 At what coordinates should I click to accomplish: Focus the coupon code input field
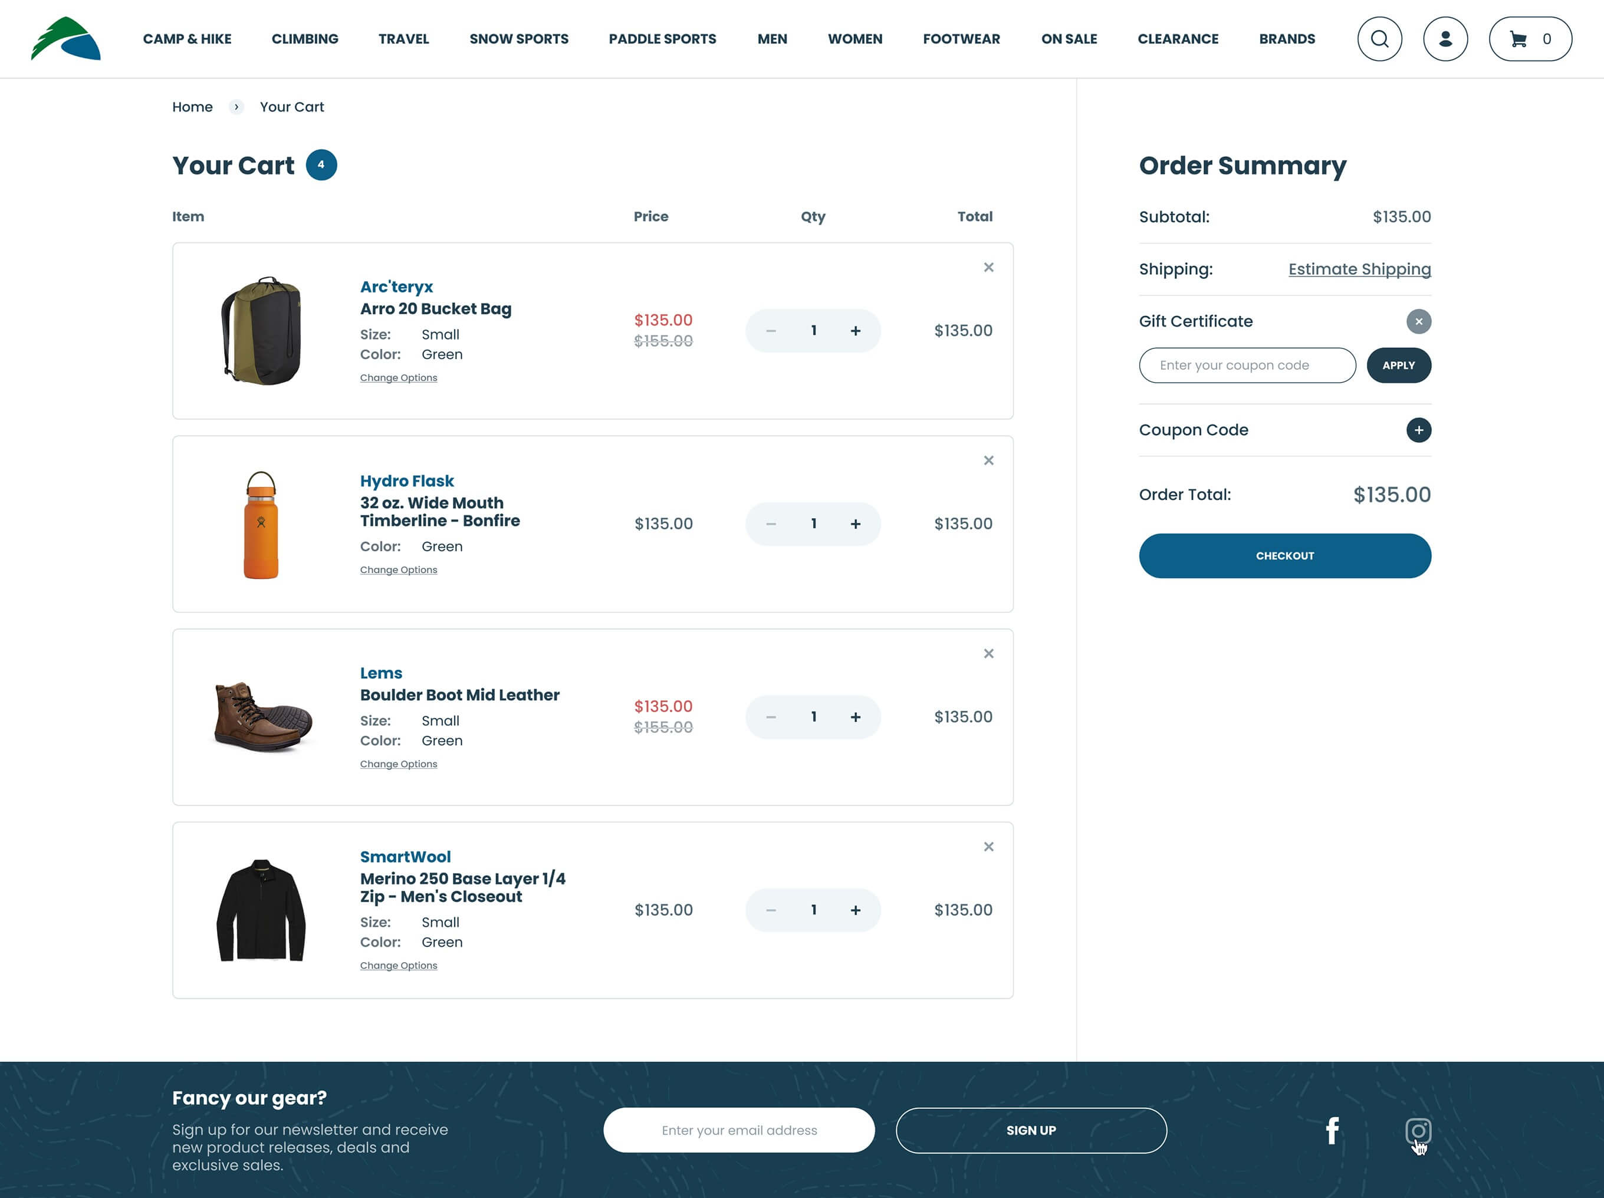1247,366
